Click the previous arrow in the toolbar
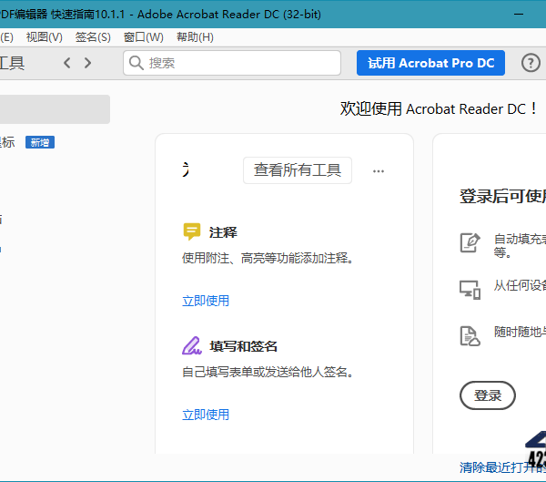This screenshot has height=482, width=546. [x=67, y=63]
